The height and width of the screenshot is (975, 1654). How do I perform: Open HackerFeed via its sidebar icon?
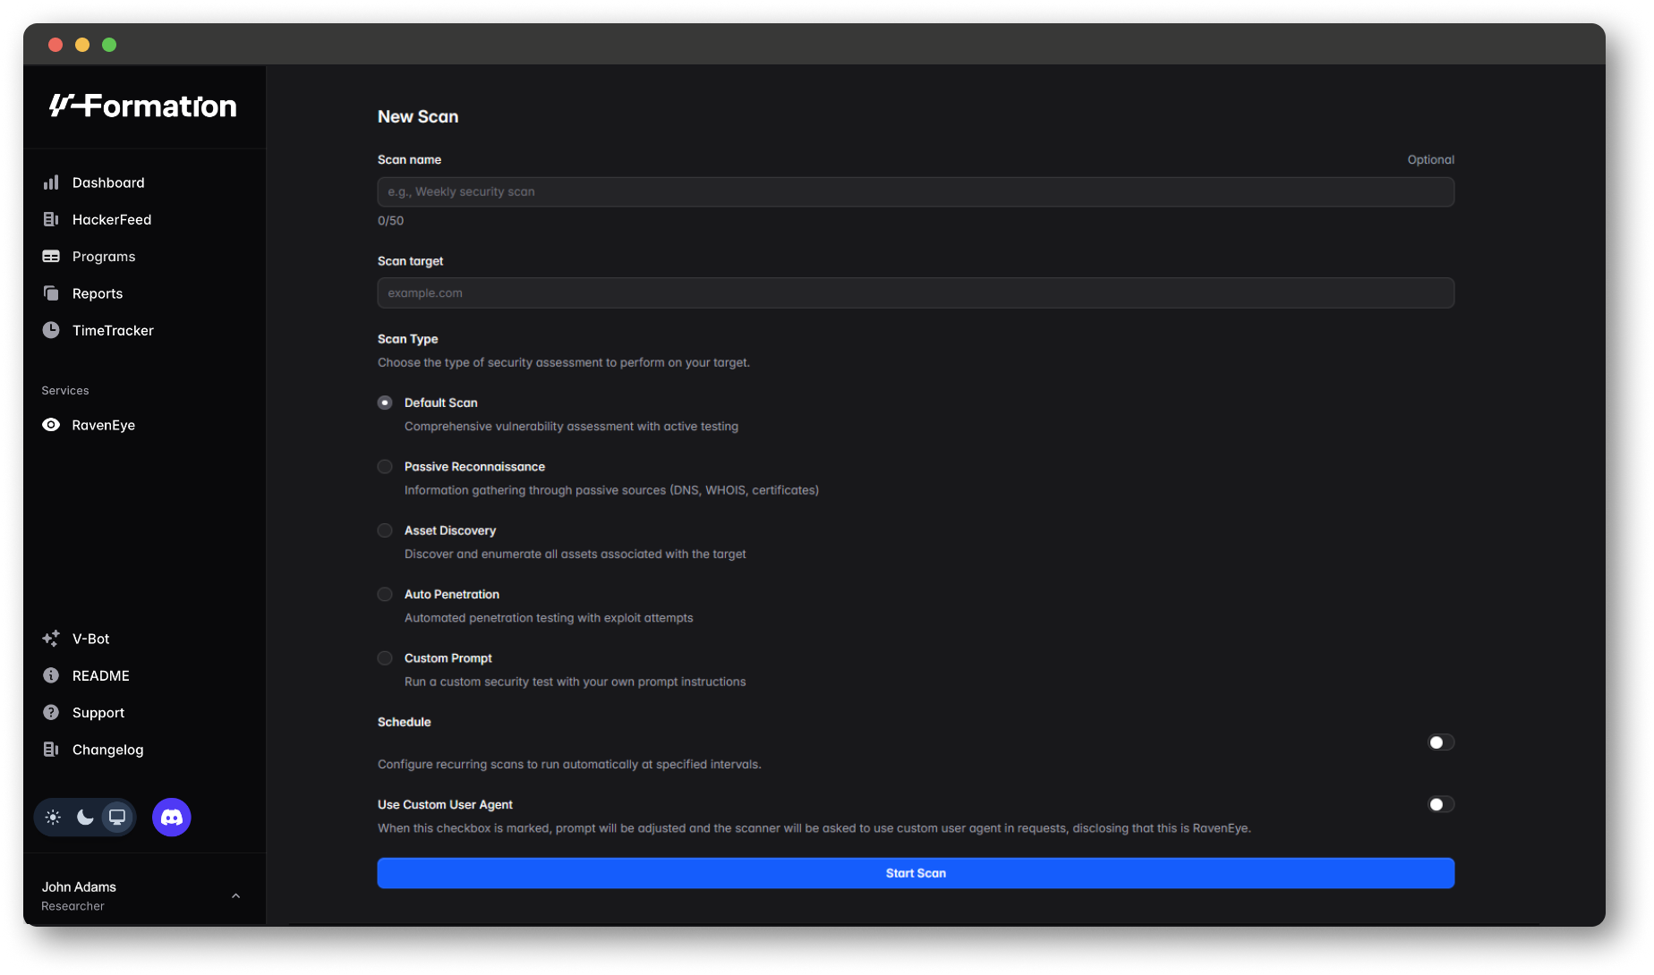click(x=51, y=219)
